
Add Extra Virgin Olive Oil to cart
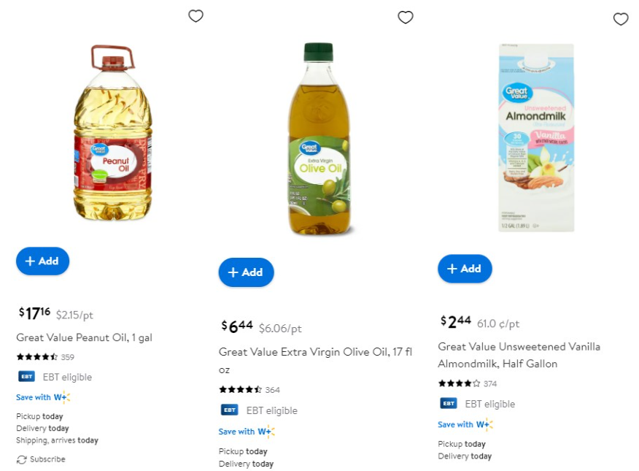[246, 272]
